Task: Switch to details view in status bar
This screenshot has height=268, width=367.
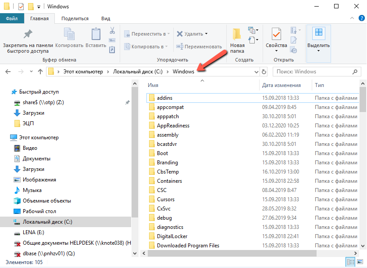Action: (351, 262)
